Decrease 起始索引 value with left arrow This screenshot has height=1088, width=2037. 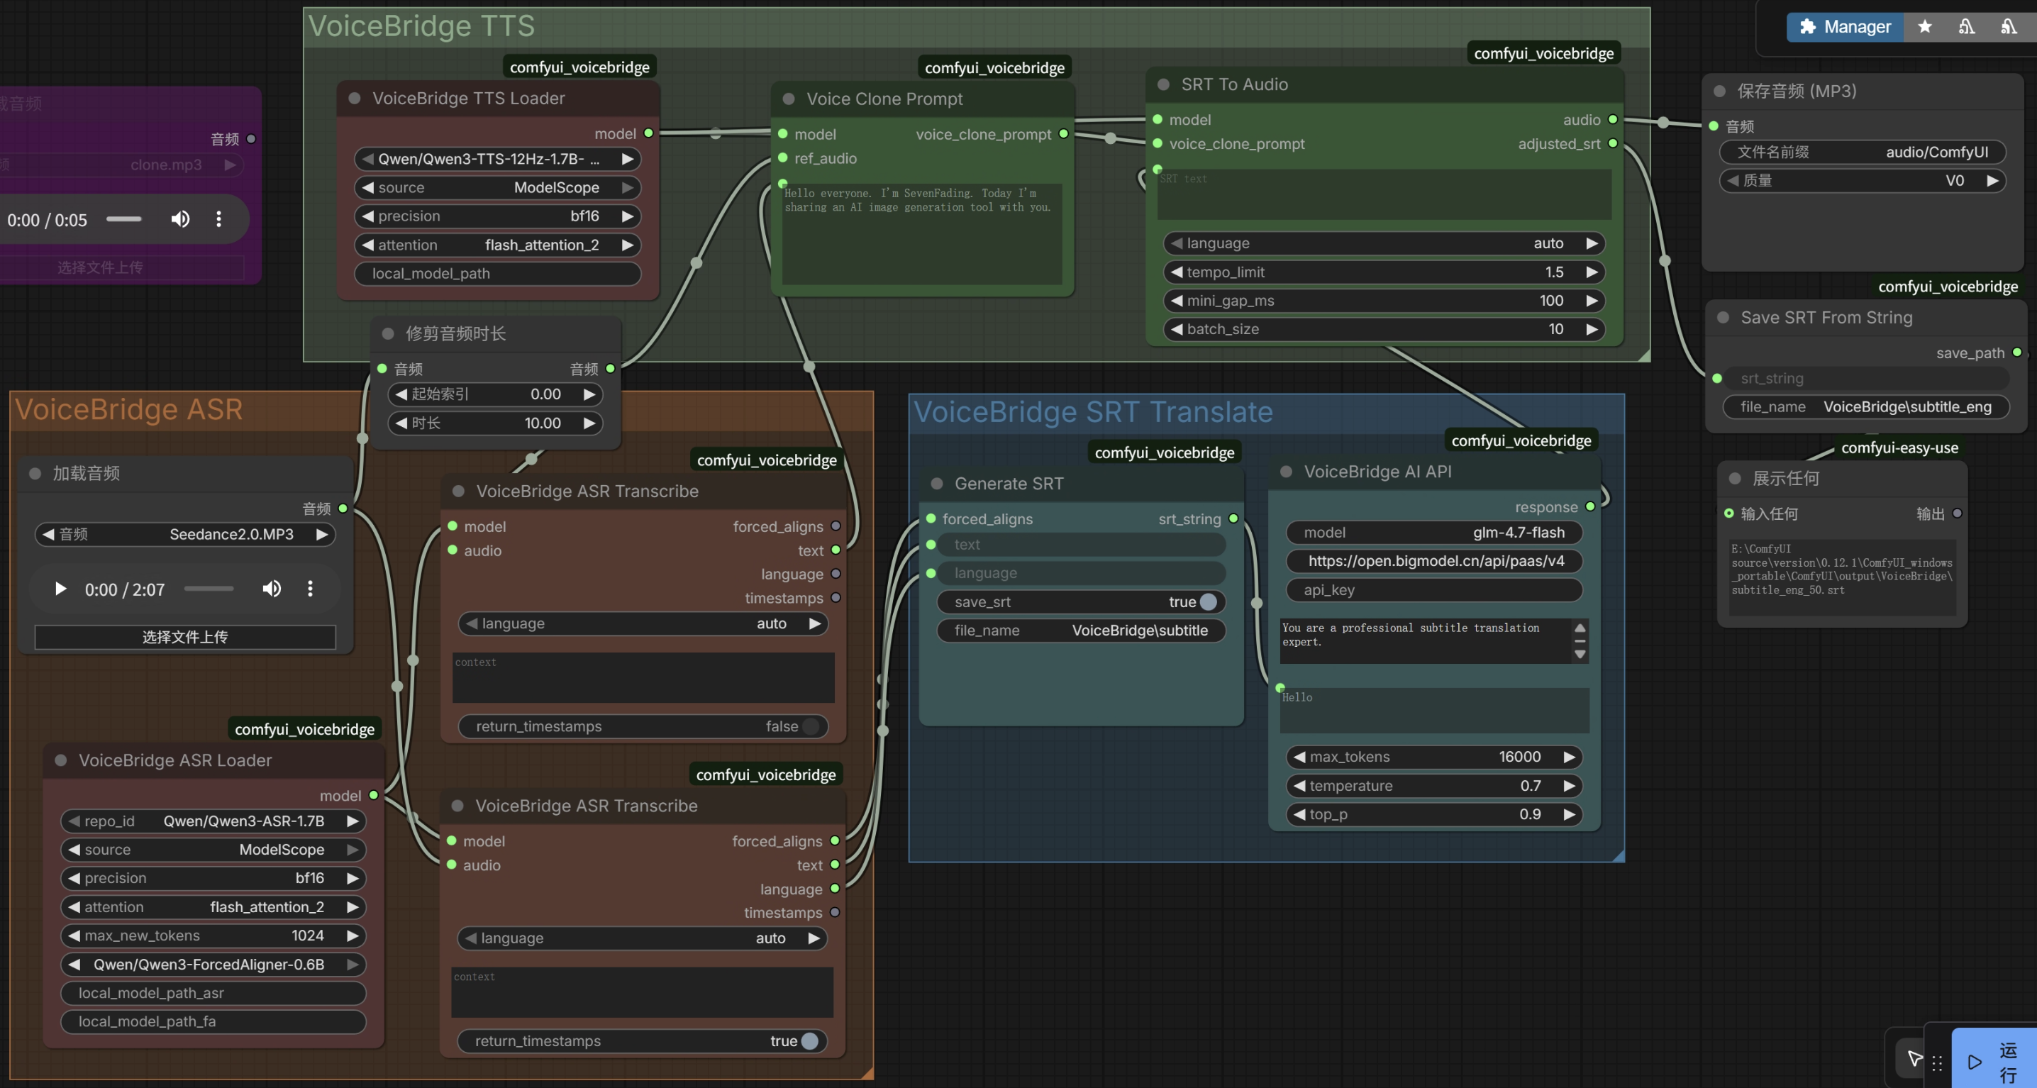point(401,394)
